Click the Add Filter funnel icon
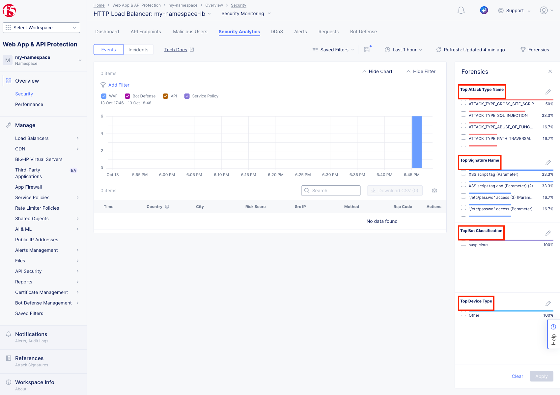The image size is (560, 395). pyautogui.click(x=103, y=85)
